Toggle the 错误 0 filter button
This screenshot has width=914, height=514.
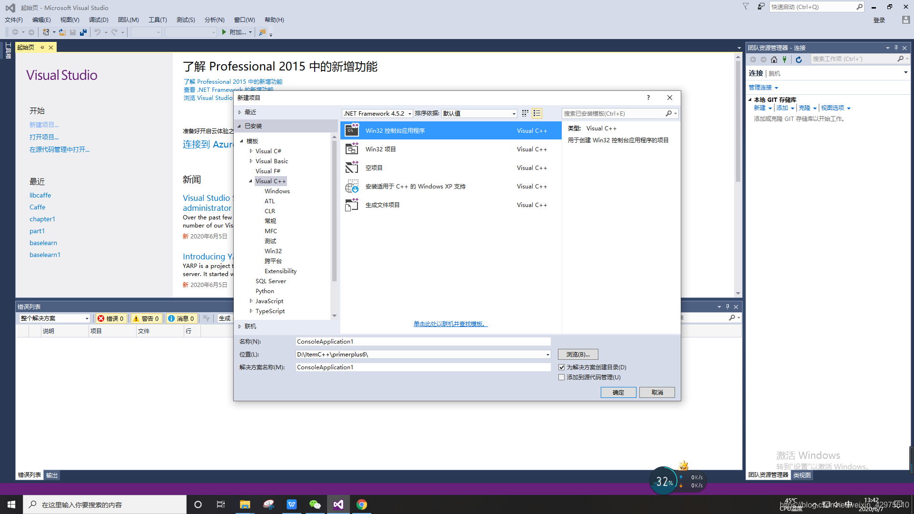(110, 318)
